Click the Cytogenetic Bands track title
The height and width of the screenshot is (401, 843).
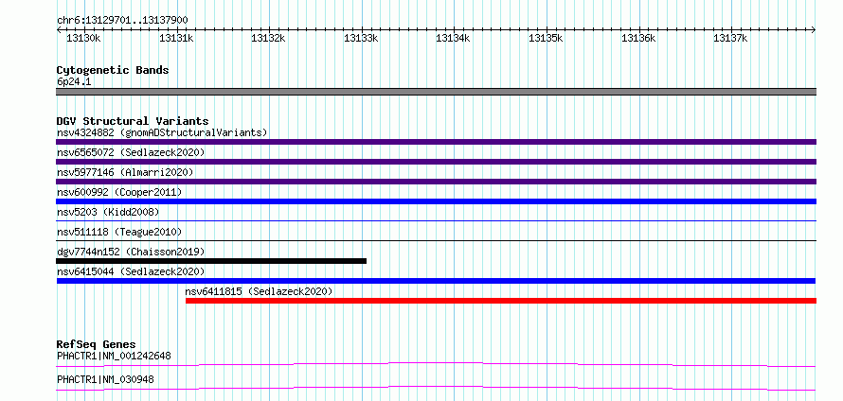click(113, 70)
